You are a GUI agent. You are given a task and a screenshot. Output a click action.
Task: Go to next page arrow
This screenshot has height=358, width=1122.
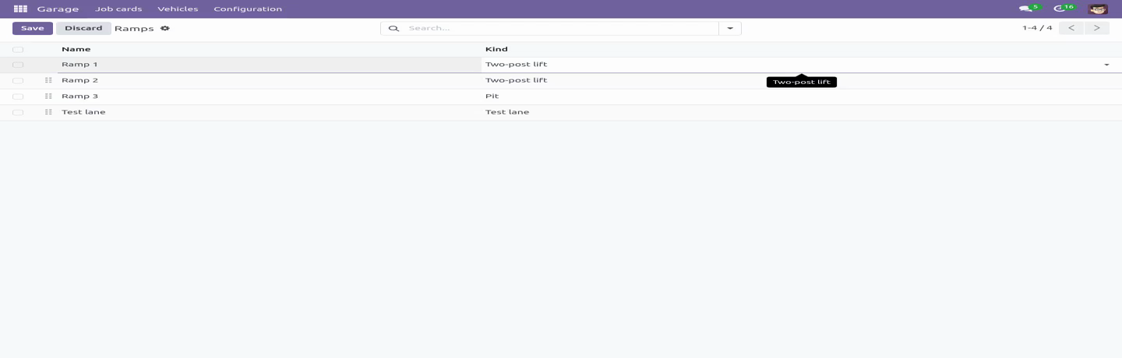pyautogui.click(x=1097, y=28)
